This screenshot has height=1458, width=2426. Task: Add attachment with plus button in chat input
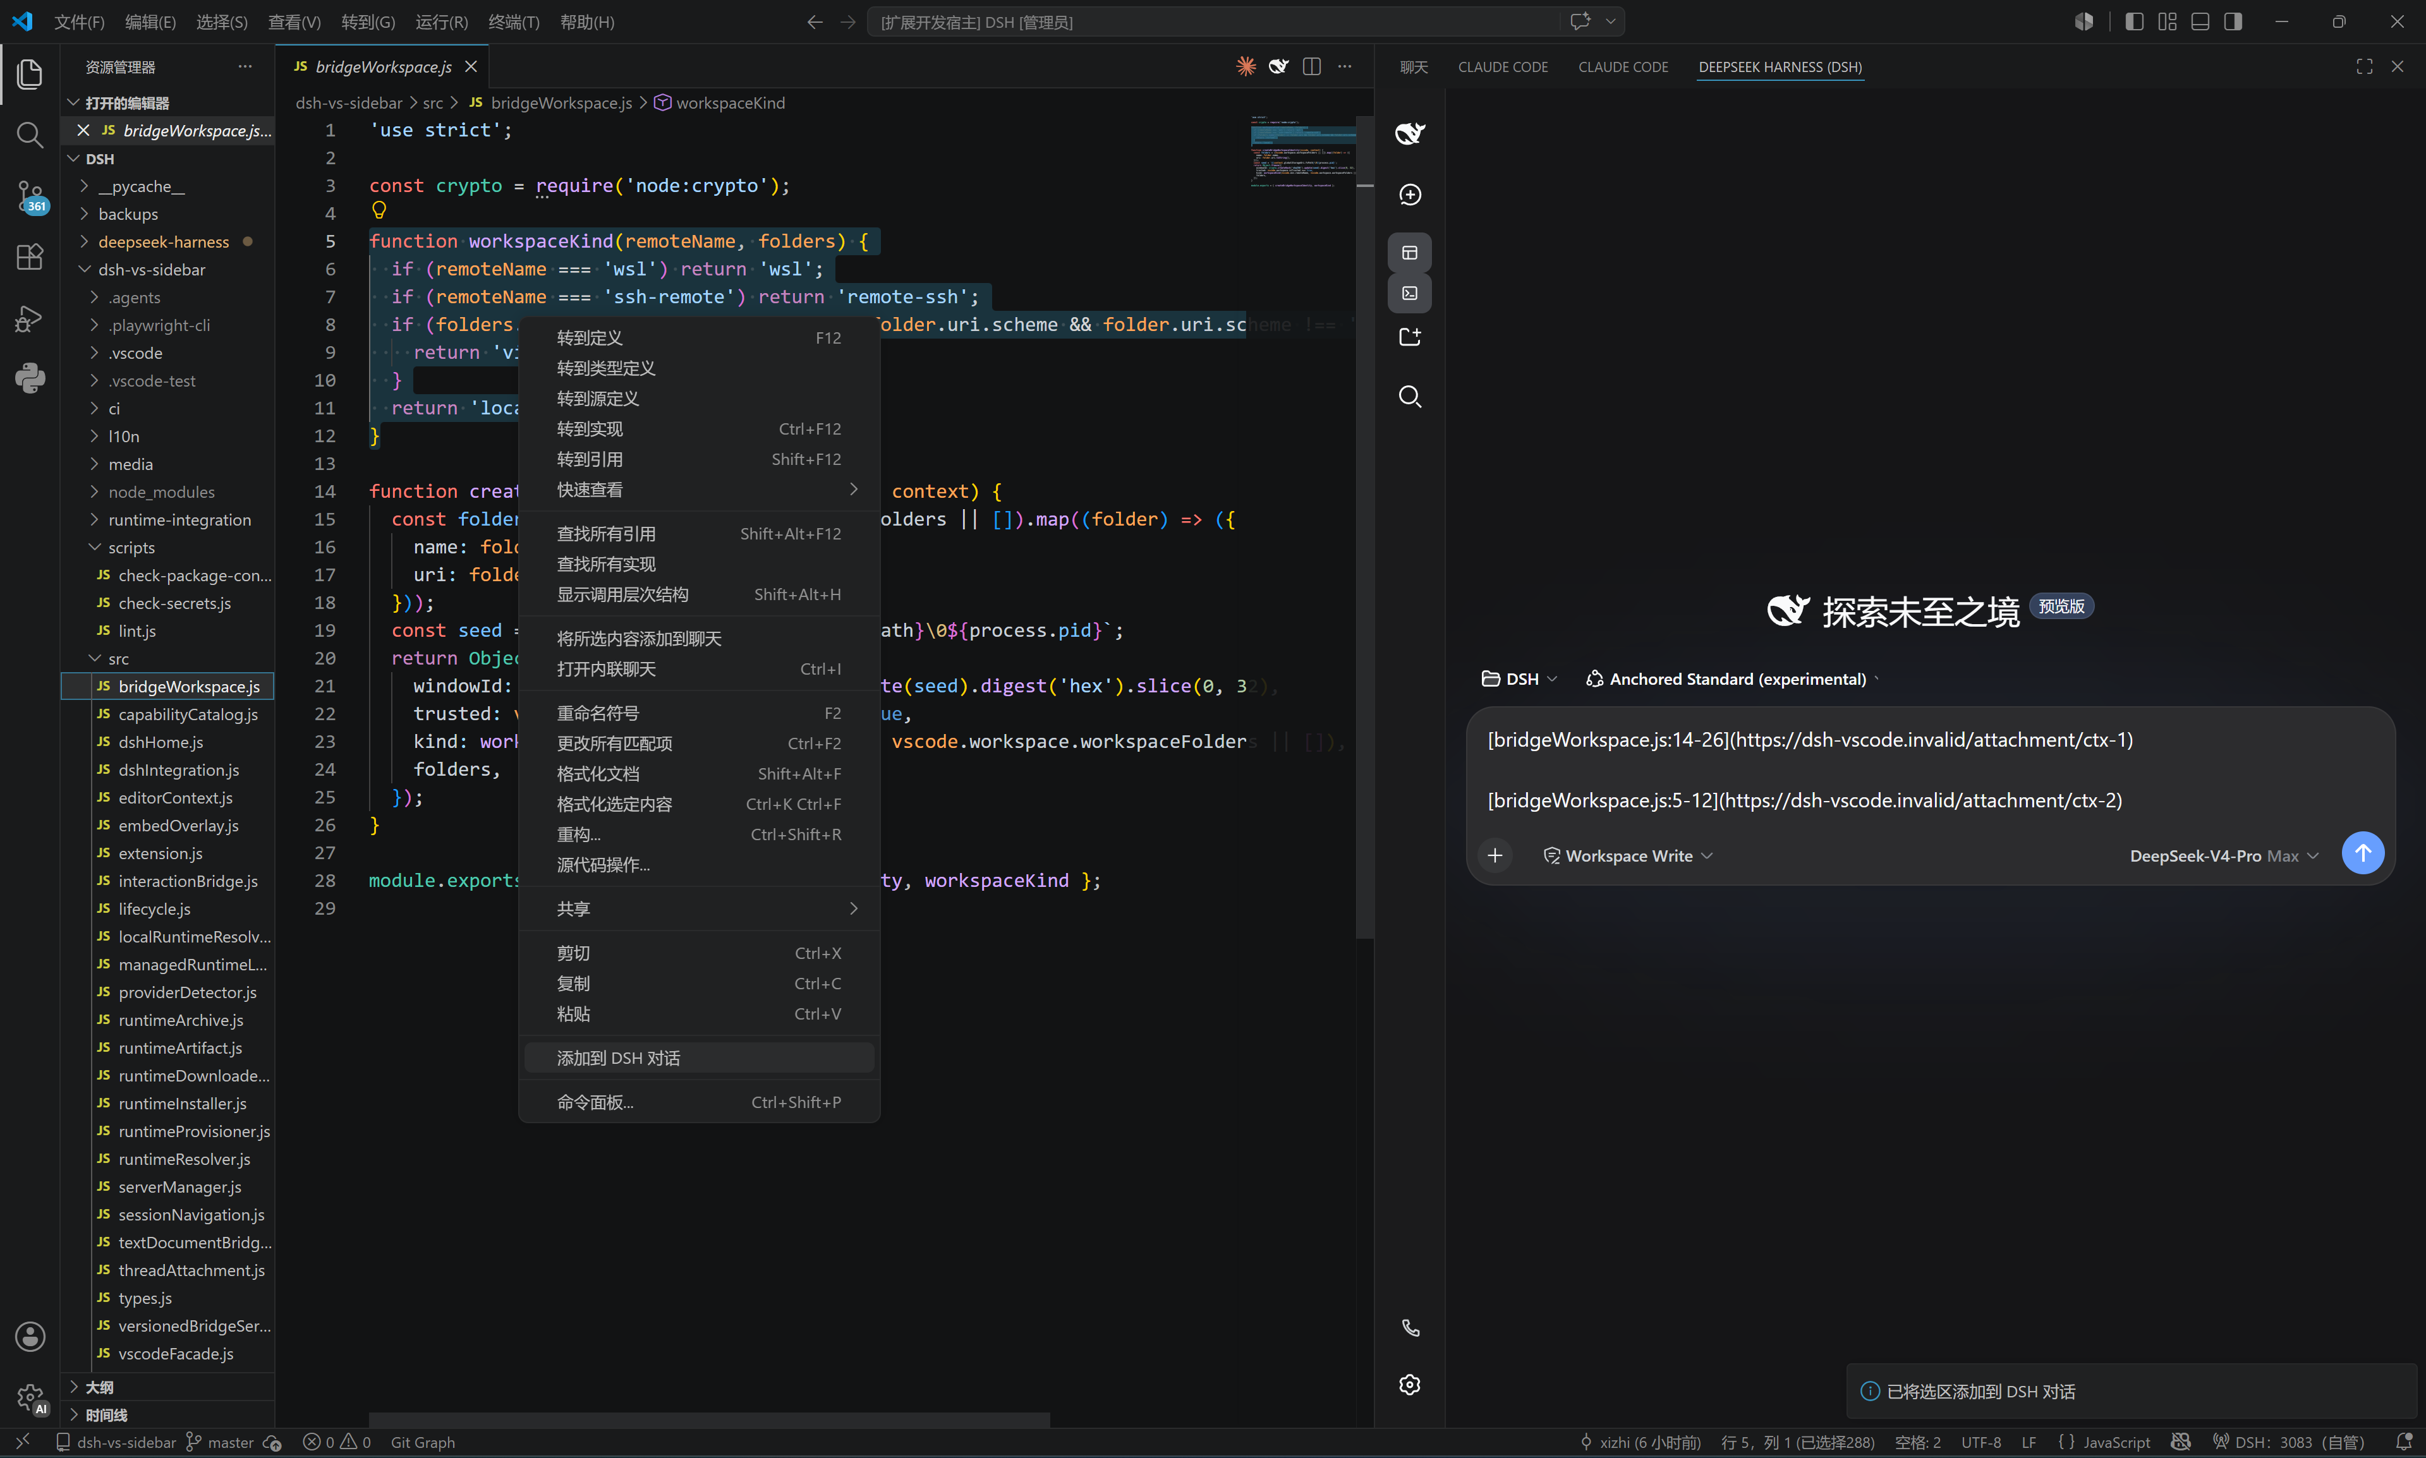[1495, 856]
